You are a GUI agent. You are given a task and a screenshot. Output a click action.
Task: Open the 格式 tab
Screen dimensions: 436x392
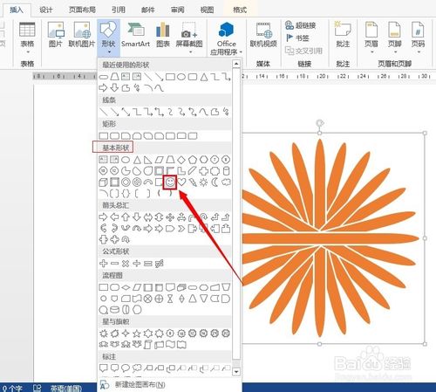click(x=240, y=10)
